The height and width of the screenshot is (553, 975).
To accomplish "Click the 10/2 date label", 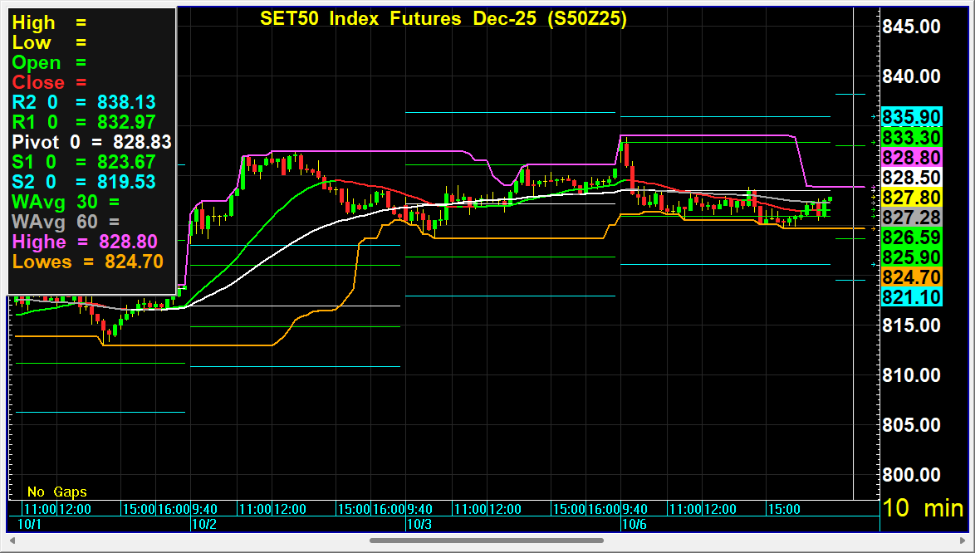I will click(204, 524).
